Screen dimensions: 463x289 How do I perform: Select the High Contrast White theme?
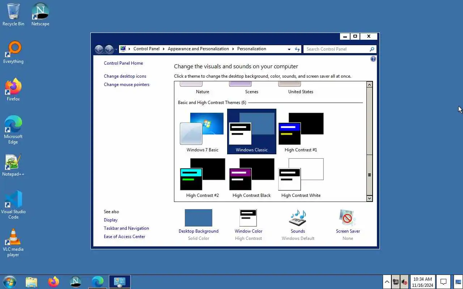click(x=301, y=177)
